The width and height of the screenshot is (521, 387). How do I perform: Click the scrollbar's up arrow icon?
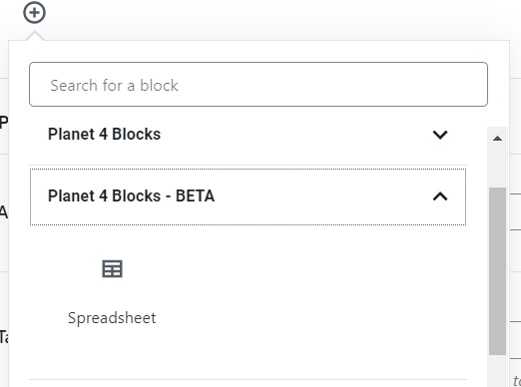click(497, 139)
